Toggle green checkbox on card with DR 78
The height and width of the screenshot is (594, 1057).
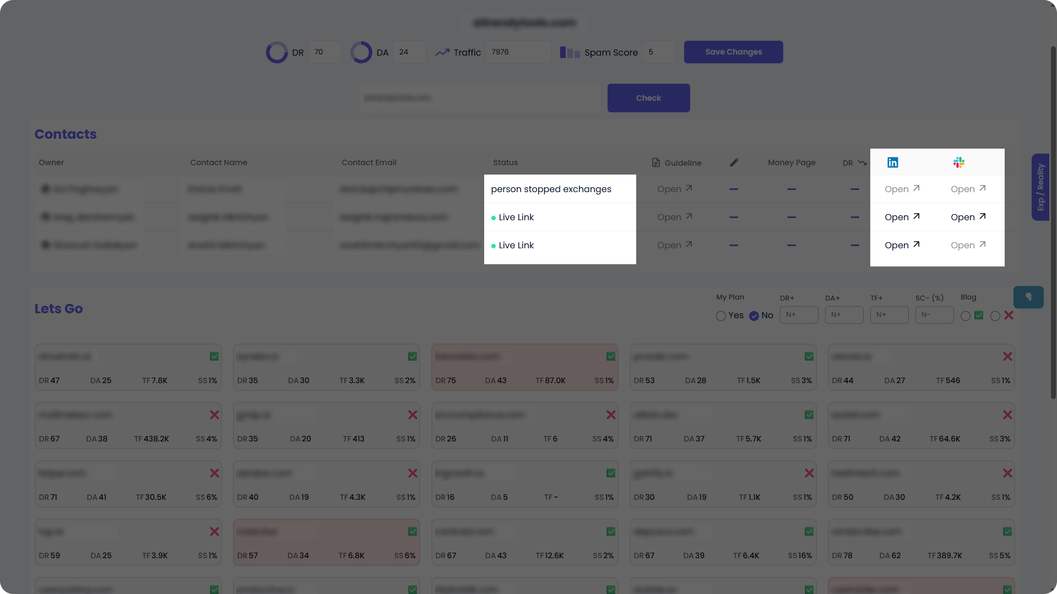coord(1007,532)
